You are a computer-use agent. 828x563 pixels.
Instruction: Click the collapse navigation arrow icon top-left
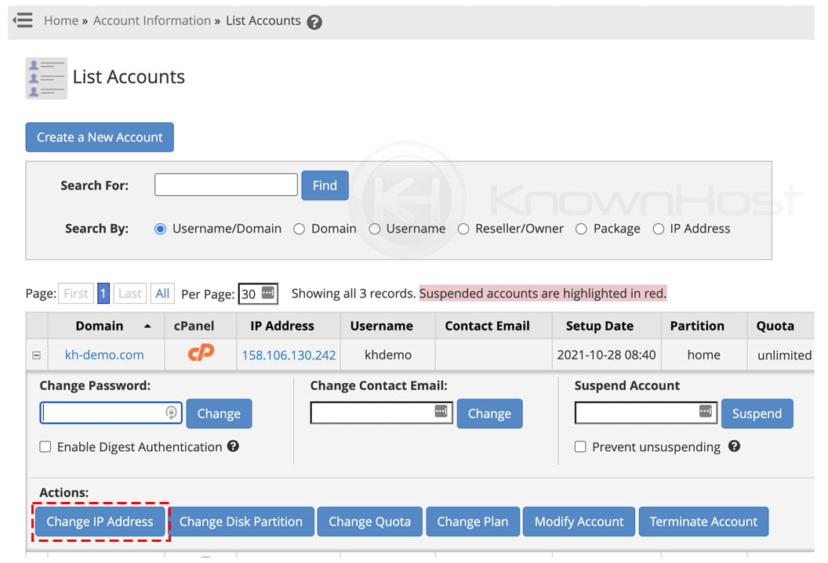[x=23, y=21]
